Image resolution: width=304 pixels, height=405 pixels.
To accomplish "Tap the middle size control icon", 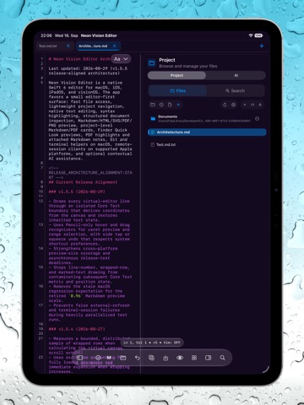I will (252, 105).
